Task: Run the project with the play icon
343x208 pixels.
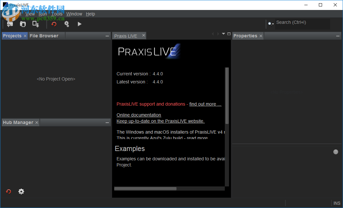Action: click(80, 24)
